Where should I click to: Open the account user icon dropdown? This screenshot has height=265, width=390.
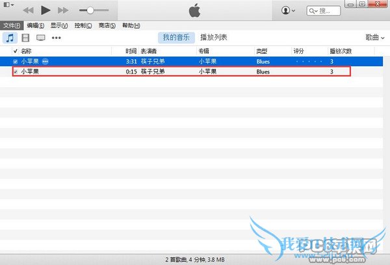tap(288, 10)
